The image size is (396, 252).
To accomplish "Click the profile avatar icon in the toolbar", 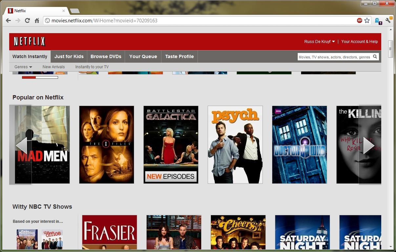I will (377, 20).
